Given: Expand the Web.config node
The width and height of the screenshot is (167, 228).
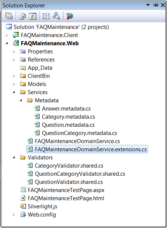Looking at the screenshot, I should coord(14,215).
